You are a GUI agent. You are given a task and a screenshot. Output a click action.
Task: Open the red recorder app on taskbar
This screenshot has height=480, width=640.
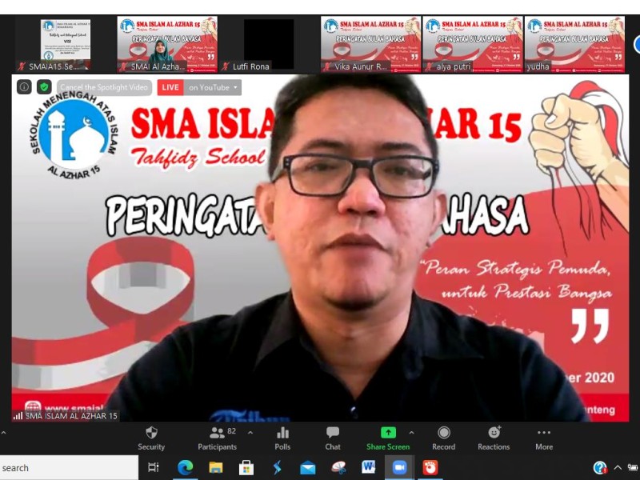(430, 468)
